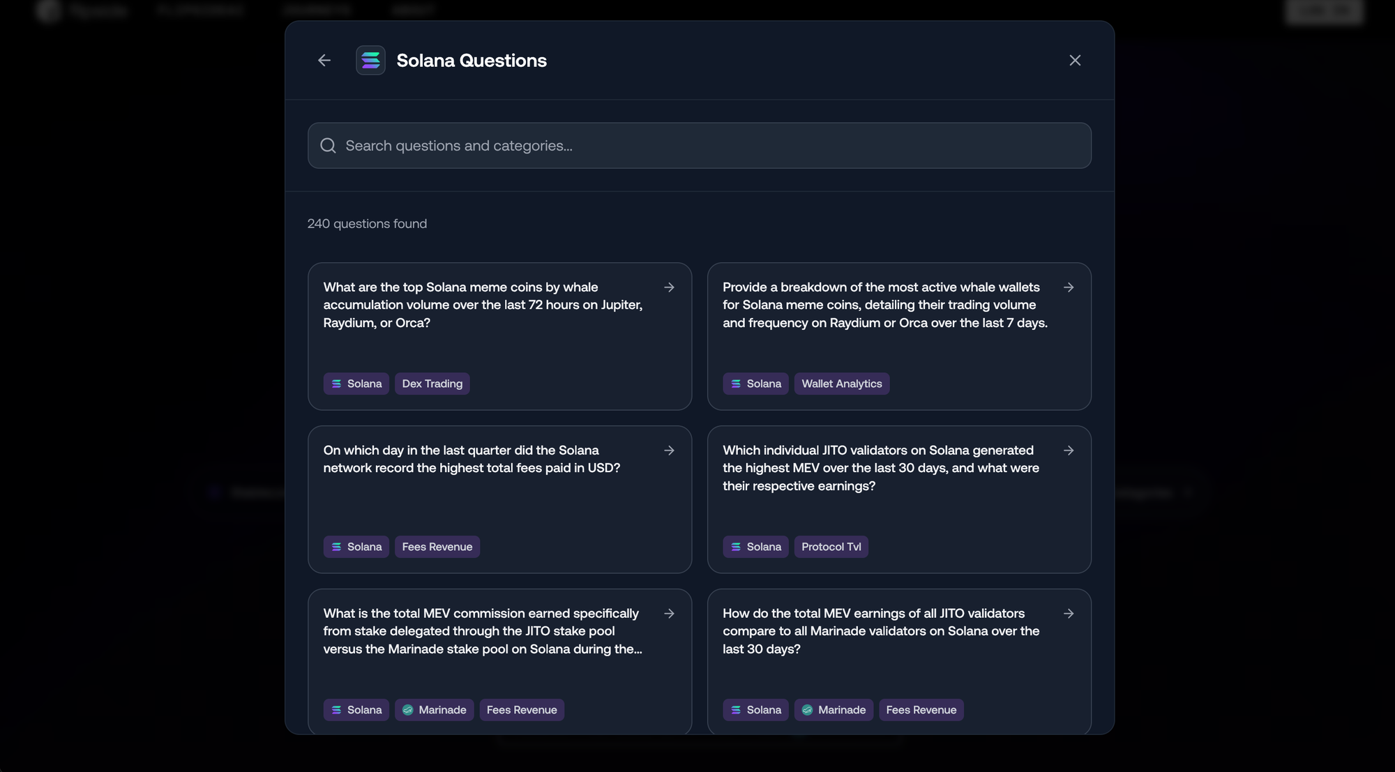1395x772 pixels.
Task: Click the arrow on the highest fees day question
Action: click(x=669, y=451)
